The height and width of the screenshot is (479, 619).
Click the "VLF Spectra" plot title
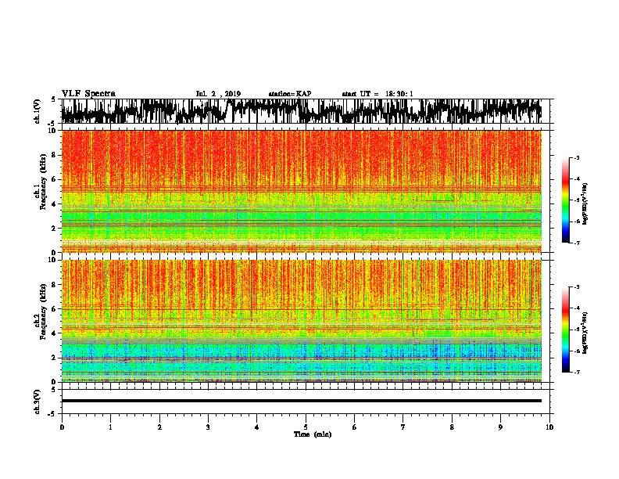tap(88, 94)
